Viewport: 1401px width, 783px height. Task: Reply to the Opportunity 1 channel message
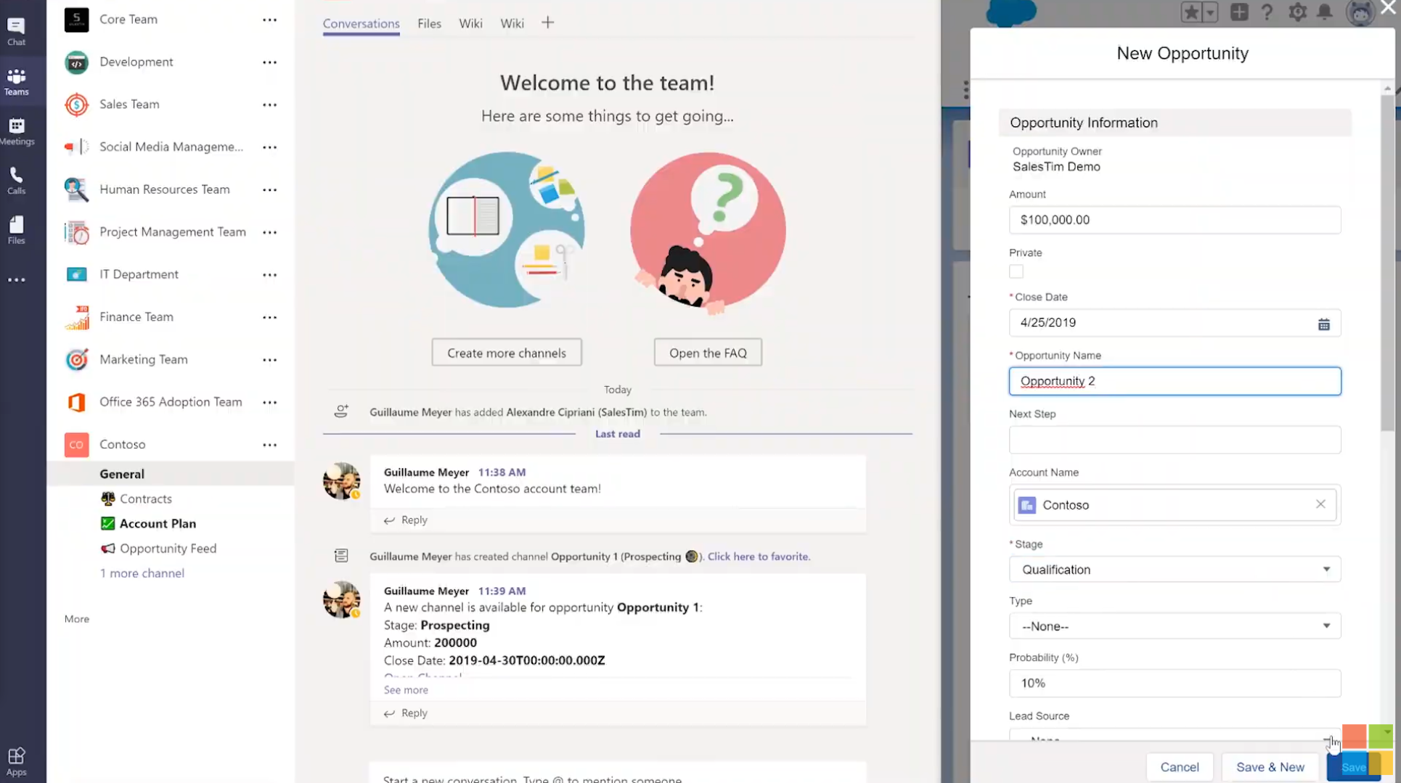[406, 713]
